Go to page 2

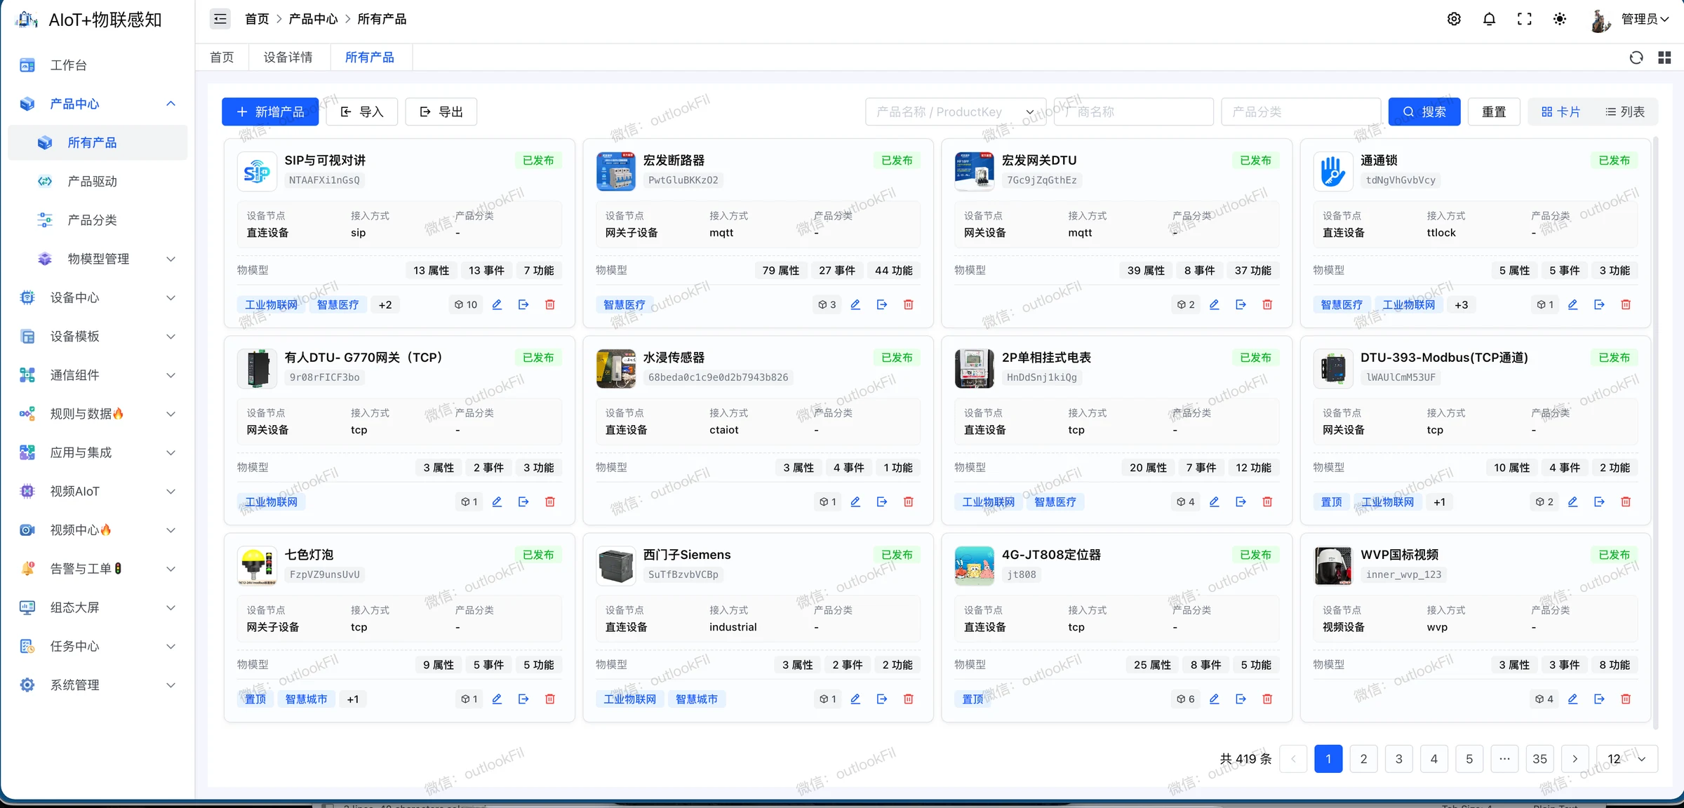click(1363, 759)
